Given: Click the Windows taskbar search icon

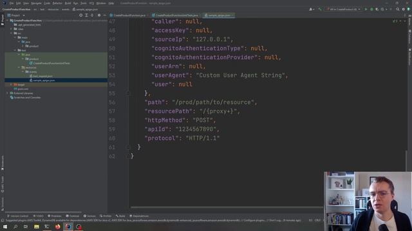Looking at the screenshot, I should pos(15,227).
